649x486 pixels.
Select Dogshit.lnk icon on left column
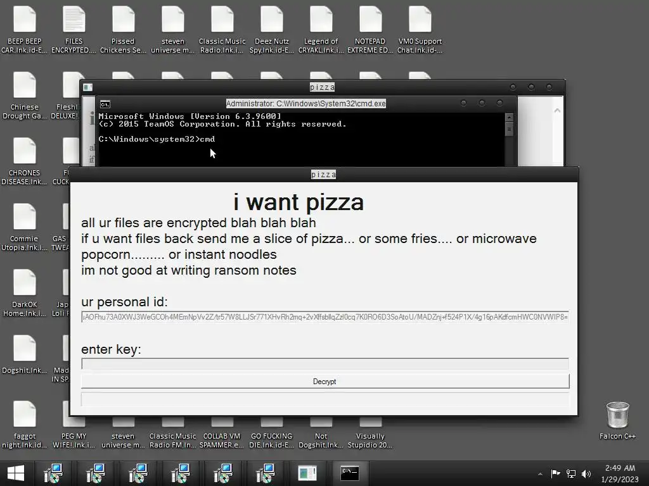[25, 356]
